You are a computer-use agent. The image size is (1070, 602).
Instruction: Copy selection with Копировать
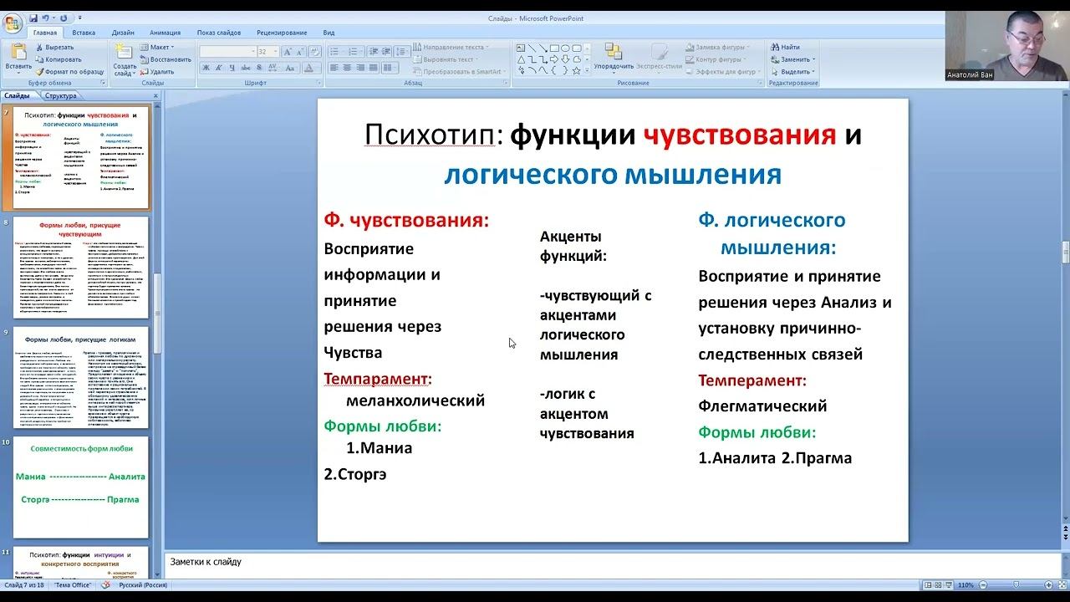coord(59,59)
